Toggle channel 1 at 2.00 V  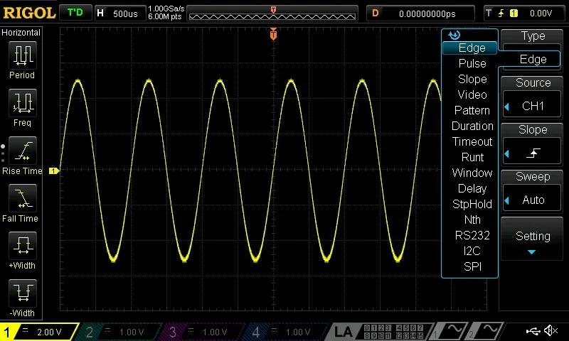[41, 332]
